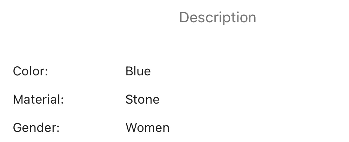This screenshot has height=142, width=349.
Task: Select the Blue color value
Action: coord(138,72)
